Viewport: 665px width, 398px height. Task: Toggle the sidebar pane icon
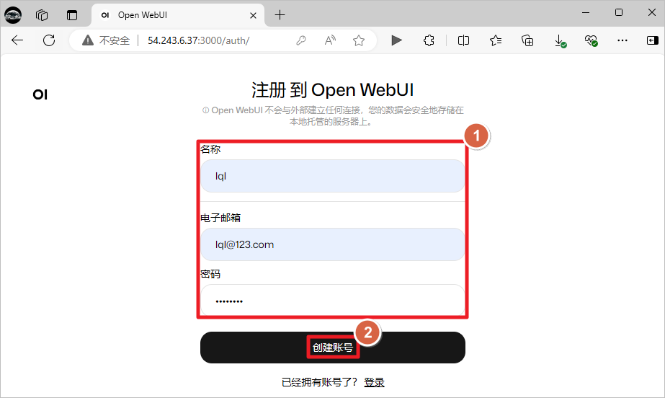(x=652, y=40)
